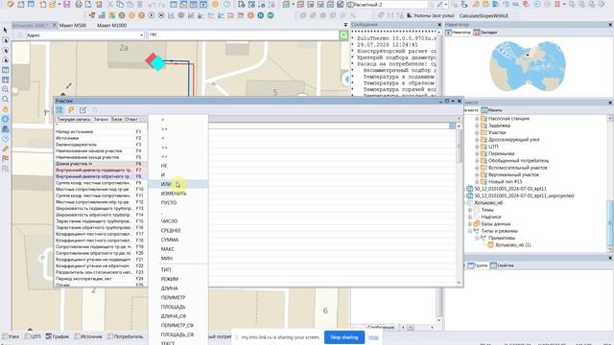Click the world map thumbnail in Навигатор

(x=527, y=66)
